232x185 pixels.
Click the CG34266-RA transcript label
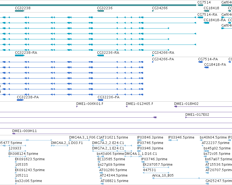(x=163, y=53)
